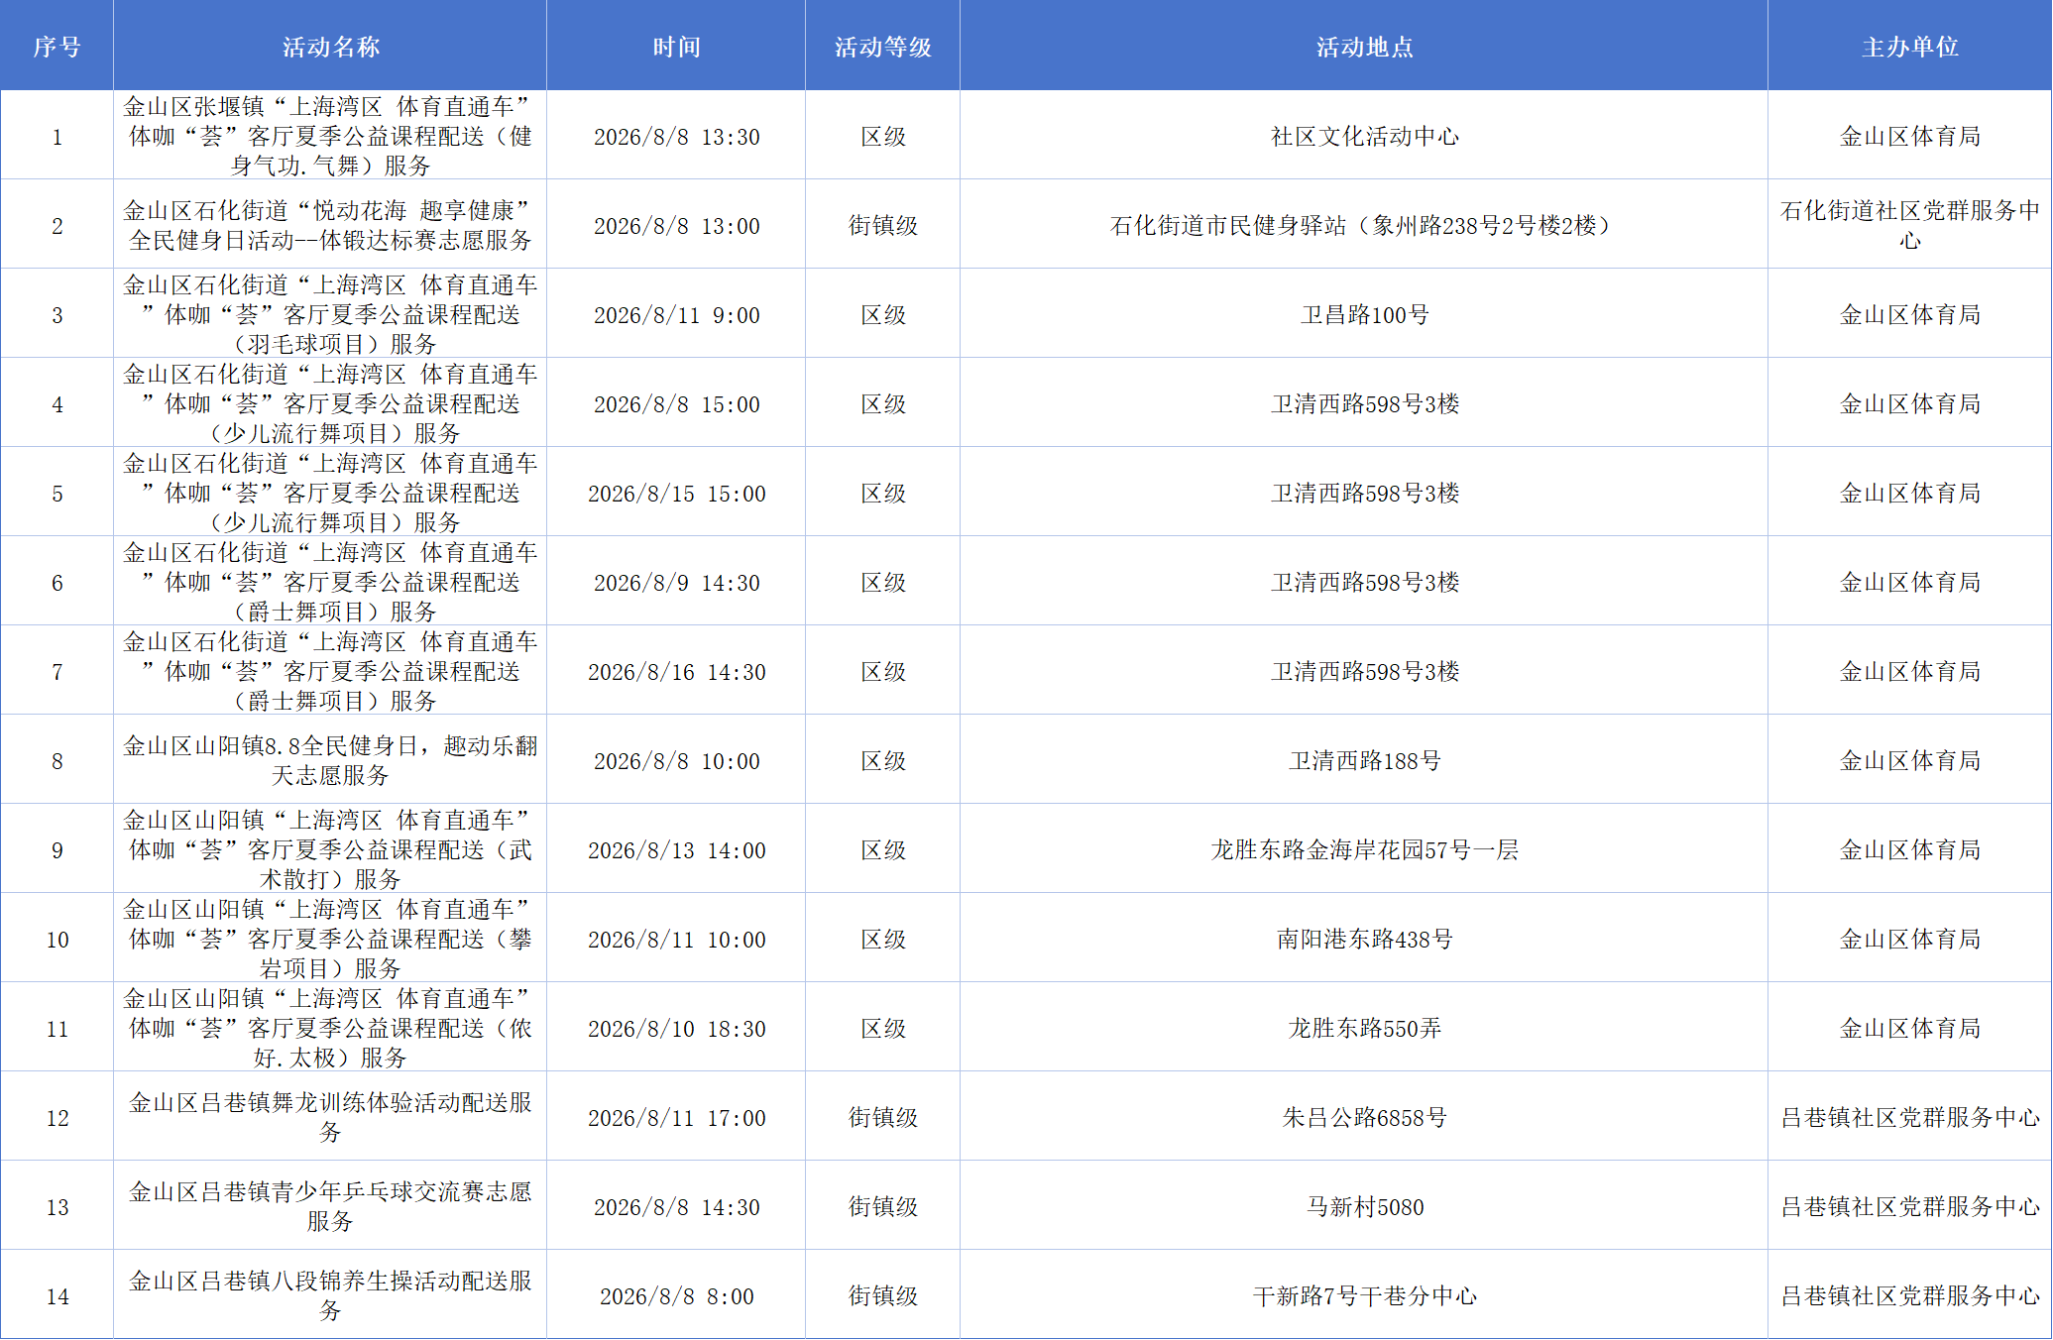Click the 序号 column header
The width and height of the screenshot is (2053, 1340).
coord(57,46)
